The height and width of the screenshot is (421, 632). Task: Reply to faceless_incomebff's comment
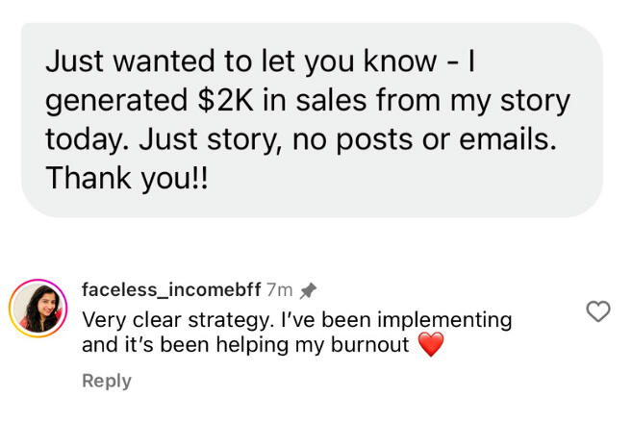[106, 381]
